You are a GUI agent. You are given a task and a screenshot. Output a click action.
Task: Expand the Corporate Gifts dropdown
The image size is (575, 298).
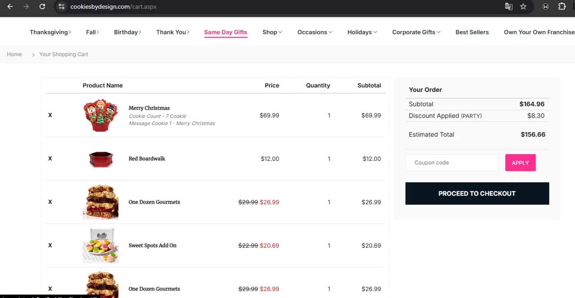coord(416,32)
